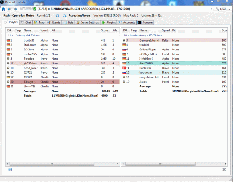Image resolution: width=233 pixels, height=182 pixels.
Task: Click the Russian team horizontal scrollbar thumb
Action: tap(160, 164)
